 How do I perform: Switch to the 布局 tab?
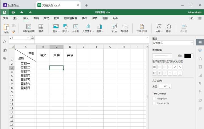coord(36,18)
